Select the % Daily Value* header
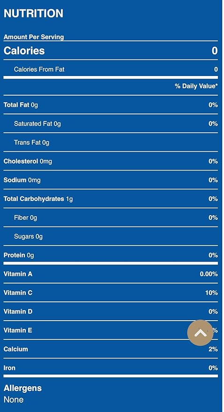The height and width of the screenshot is (412, 224). 196,86
